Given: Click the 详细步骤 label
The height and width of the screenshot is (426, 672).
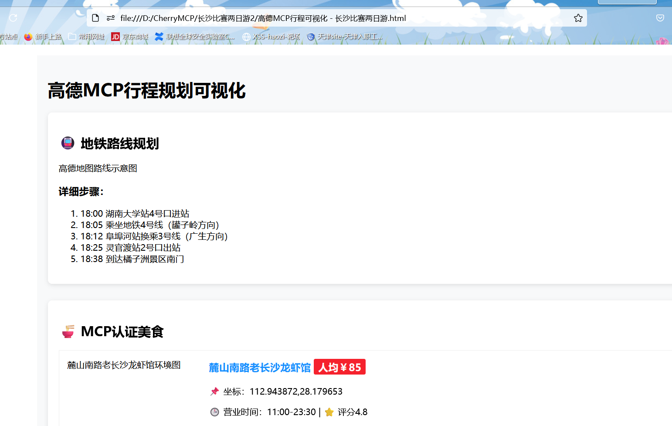Looking at the screenshot, I should coord(81,191).
